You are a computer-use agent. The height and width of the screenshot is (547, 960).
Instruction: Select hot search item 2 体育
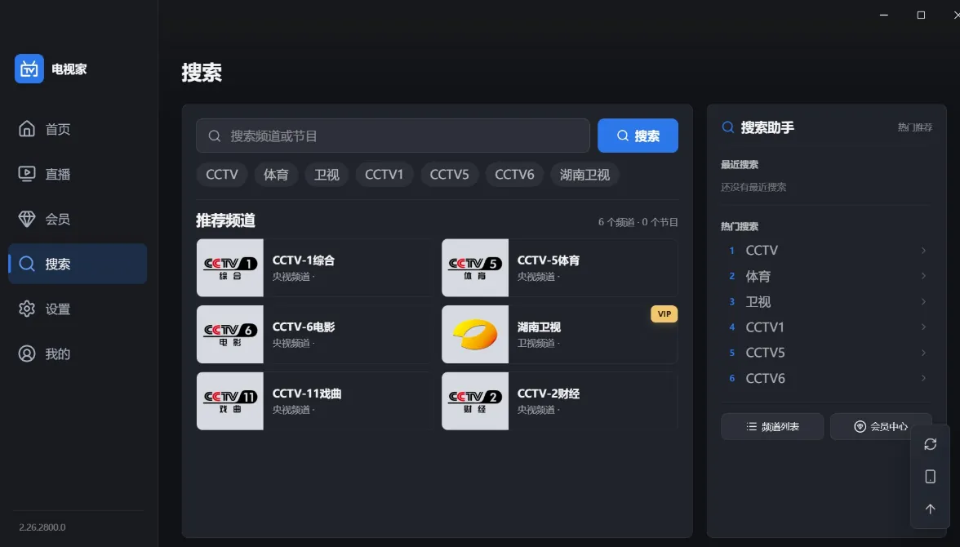click(826, 276)
